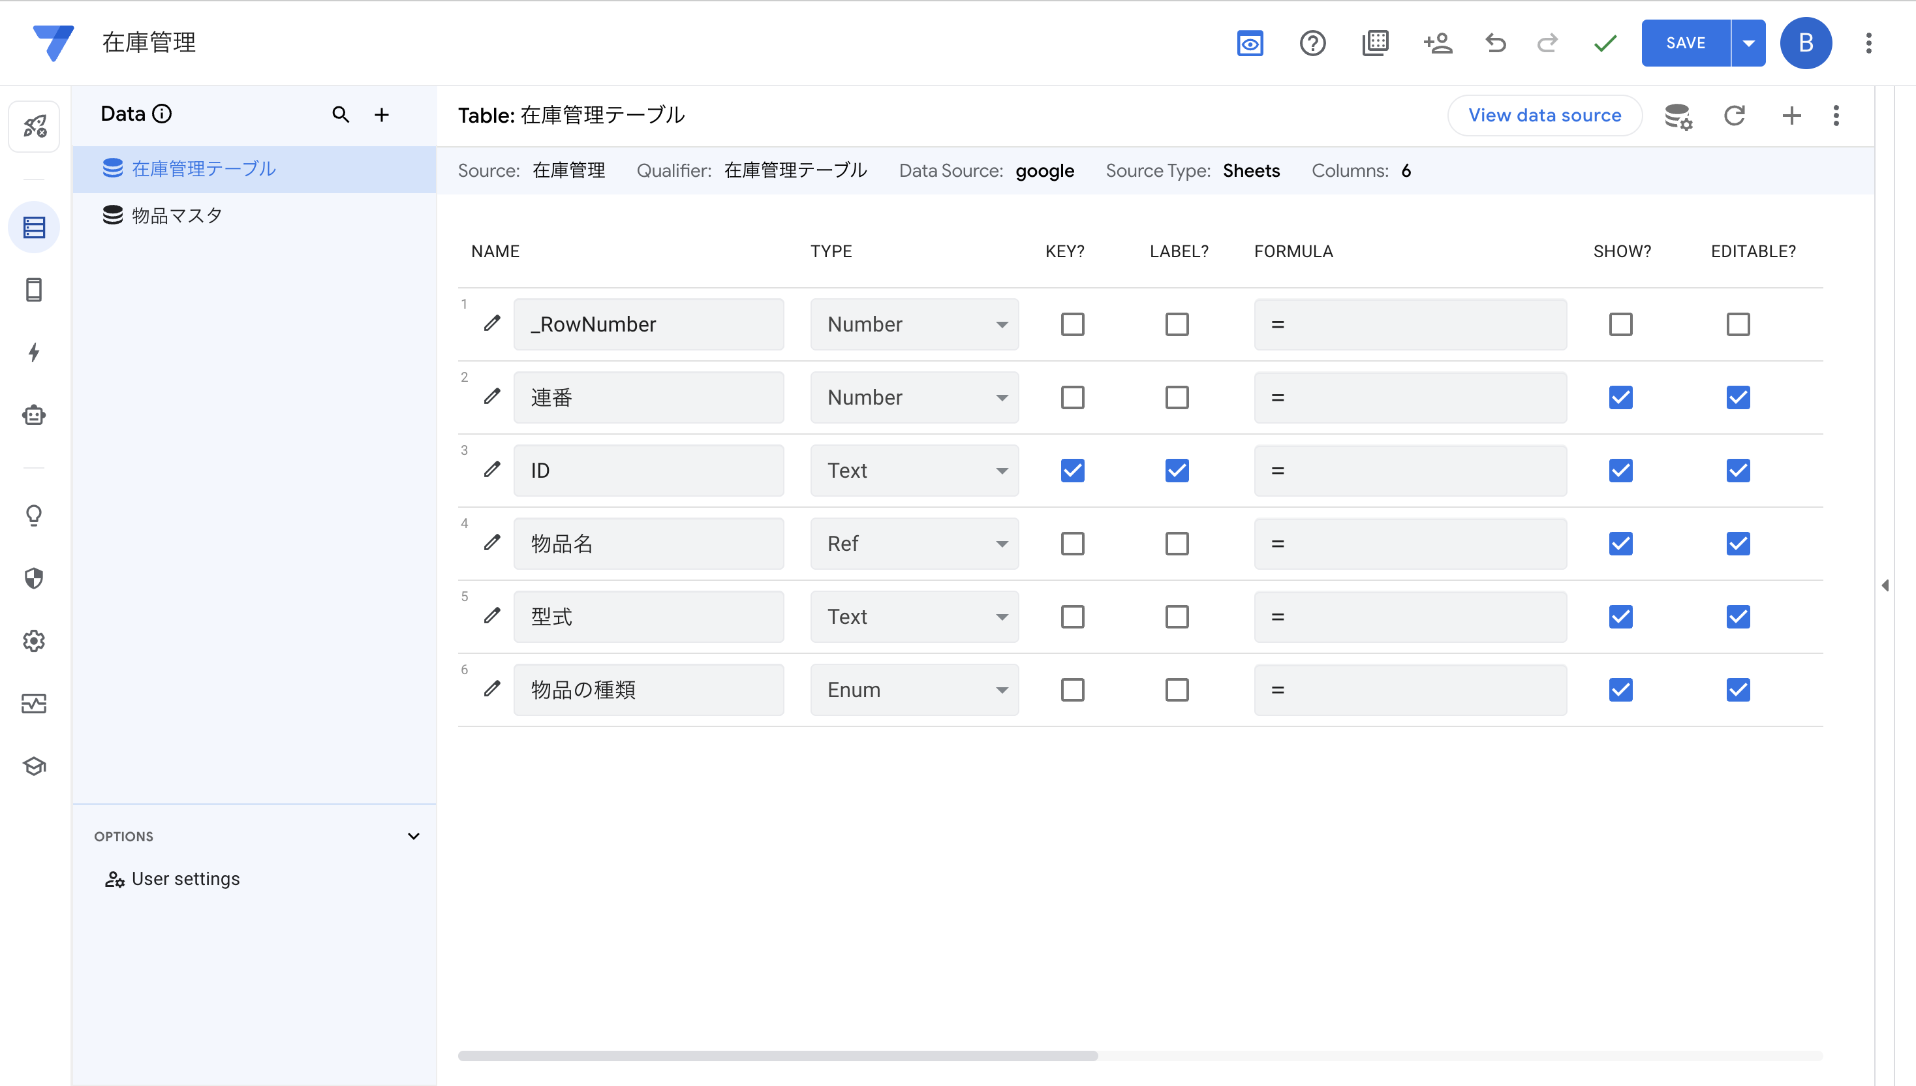Click the regenerate schema refresh icon
The width and height of the screenshot is (1916, 1086).
pos(1734,116)
